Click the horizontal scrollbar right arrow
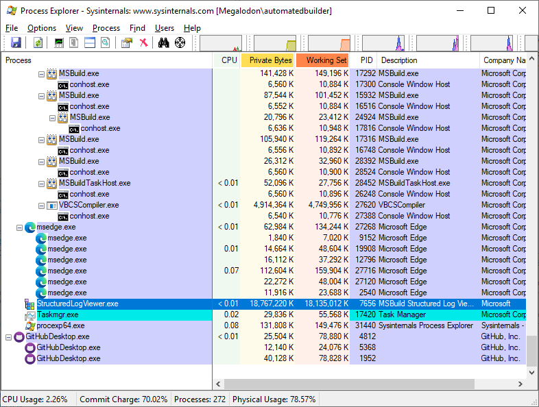Viewport: 539px width, 407px height. (520, 384)
